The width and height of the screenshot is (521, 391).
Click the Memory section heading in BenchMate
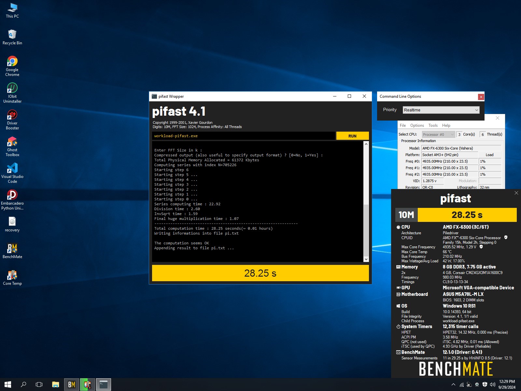point(409,267)
